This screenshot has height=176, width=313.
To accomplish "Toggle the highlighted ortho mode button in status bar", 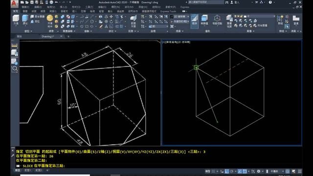I will click(x=227, y=171).
